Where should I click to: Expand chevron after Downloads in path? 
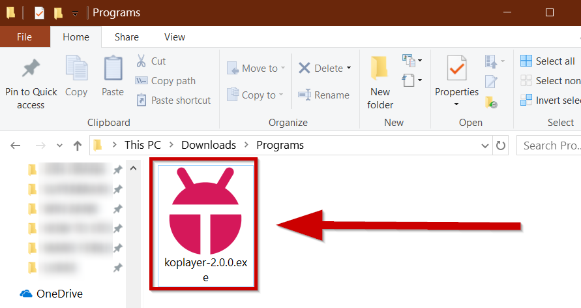pyautogui.click(x=246, y=145)
